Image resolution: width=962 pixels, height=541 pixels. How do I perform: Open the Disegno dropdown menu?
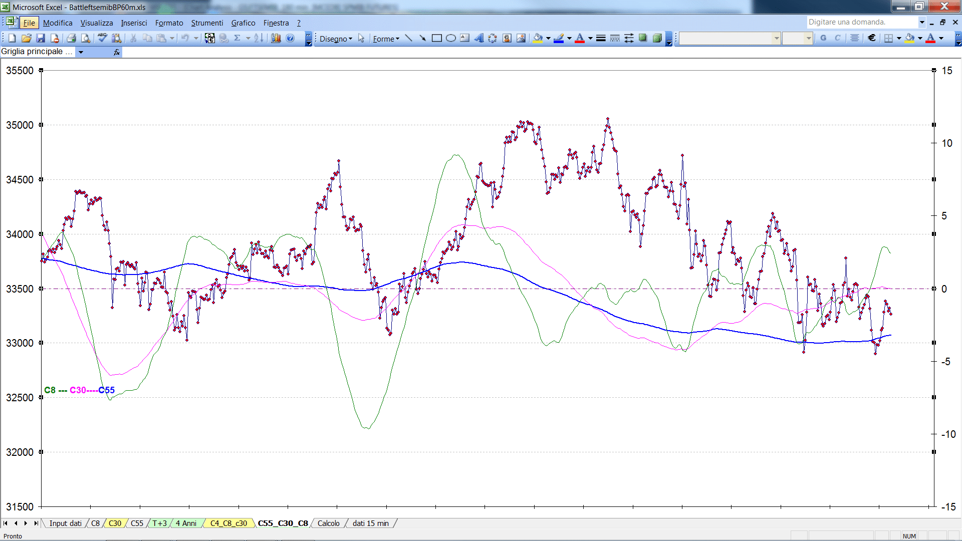(x=336, y=39)
